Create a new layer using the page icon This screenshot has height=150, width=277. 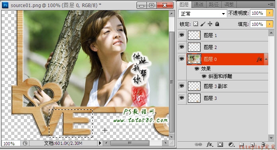tap(252, 144)
